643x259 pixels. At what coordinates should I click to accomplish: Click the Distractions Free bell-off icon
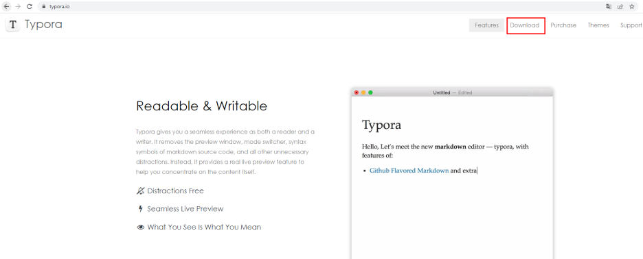tap(141, 190)
